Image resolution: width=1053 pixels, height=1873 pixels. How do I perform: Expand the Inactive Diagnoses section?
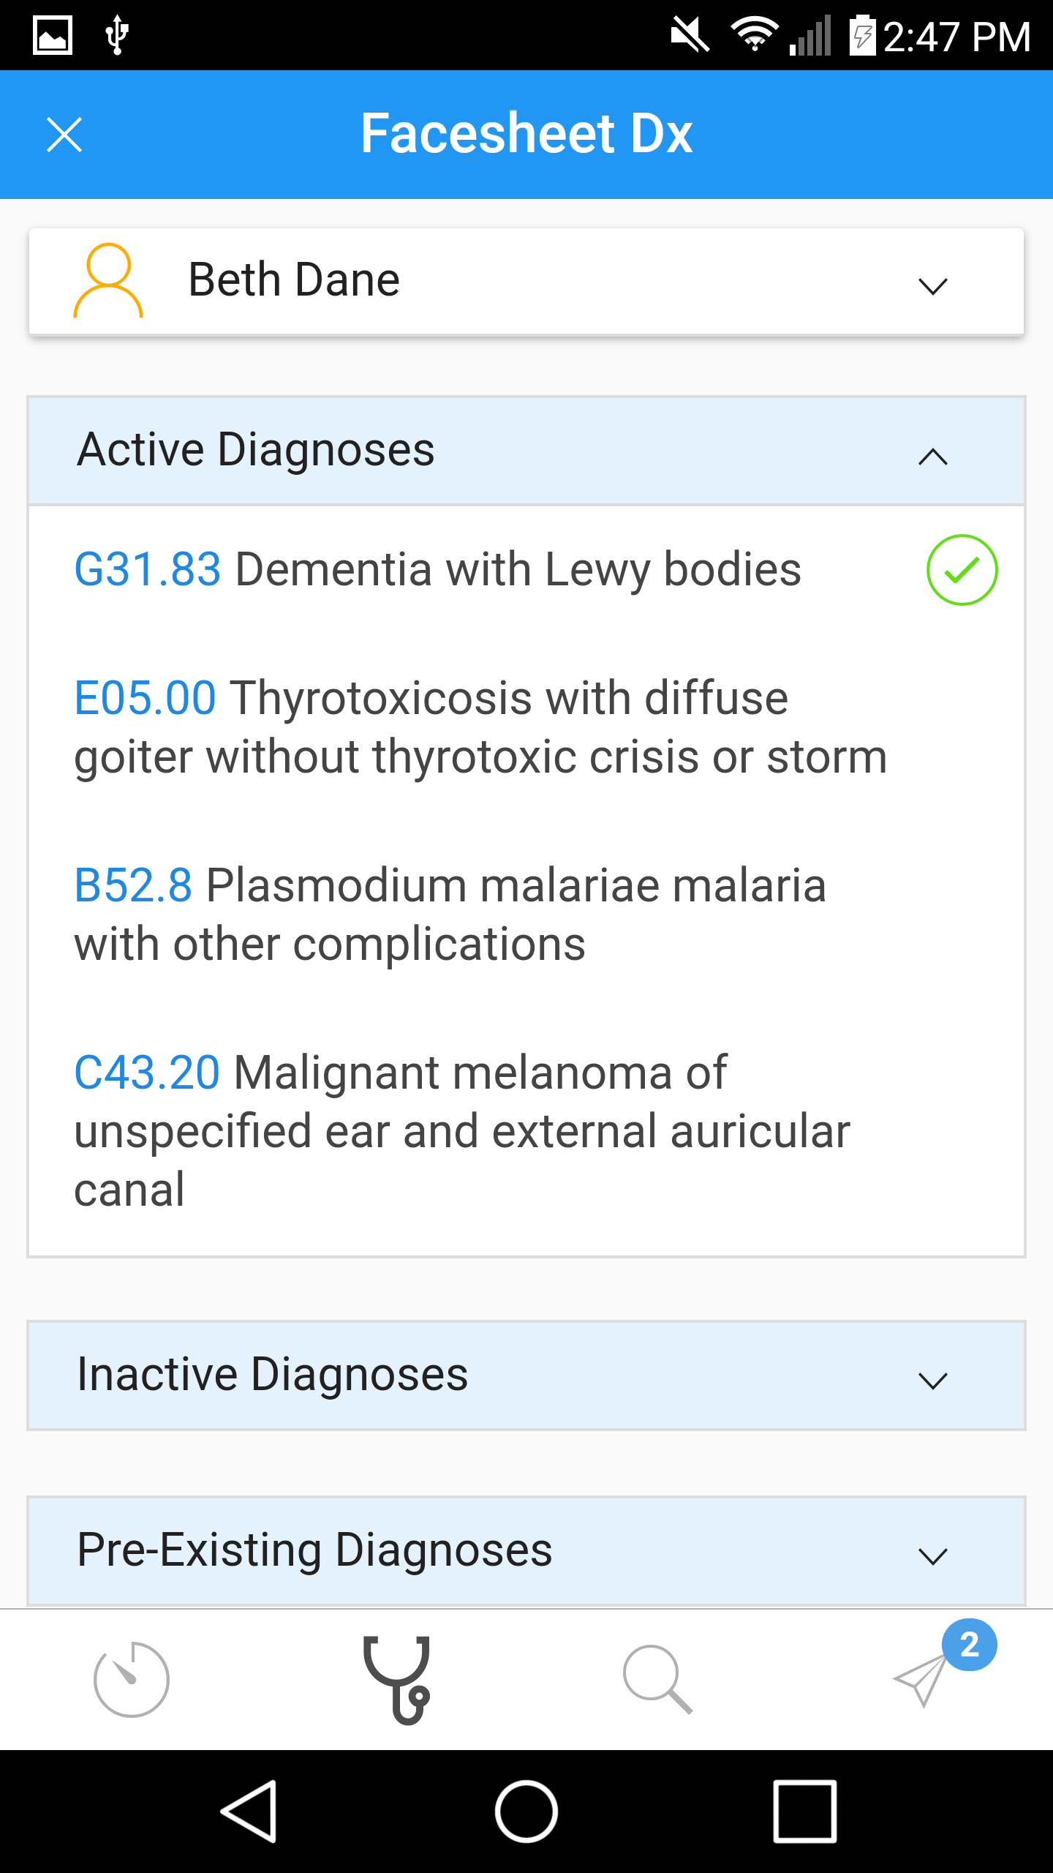932,1380
